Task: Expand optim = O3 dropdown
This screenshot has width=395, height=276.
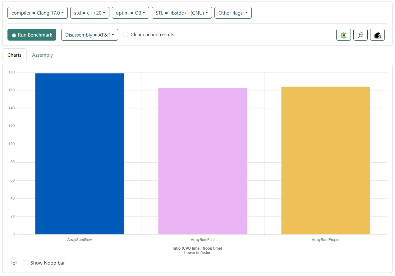Action: click(x=131, y=13)
